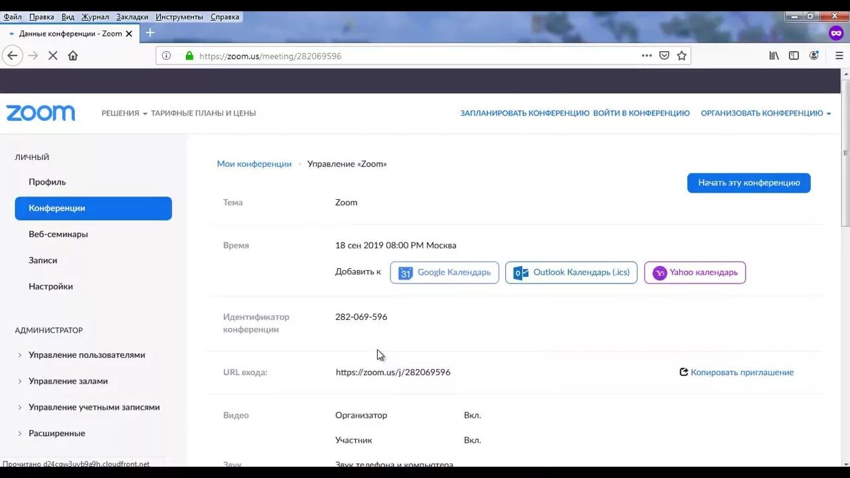Click the date text 18 сен 2019 08:00 PM Москва

coord(396,246)
